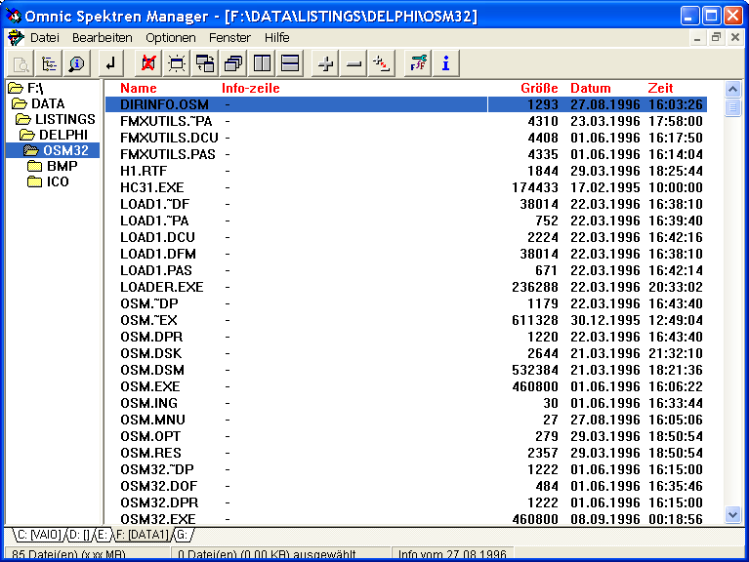This screenshot has width=749, height=562.
Task: Open the Datei menu
Action: point(44,37)
